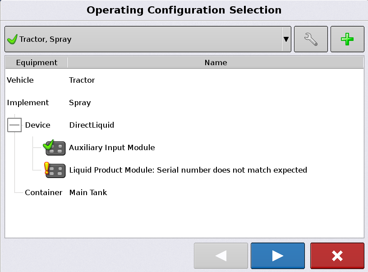Click the Auxiliary Input Module icon
368x272 pixels.
[55, 147]
